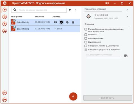Click the КриптоАРМ logo in title bar

click(x=5, y=3)
